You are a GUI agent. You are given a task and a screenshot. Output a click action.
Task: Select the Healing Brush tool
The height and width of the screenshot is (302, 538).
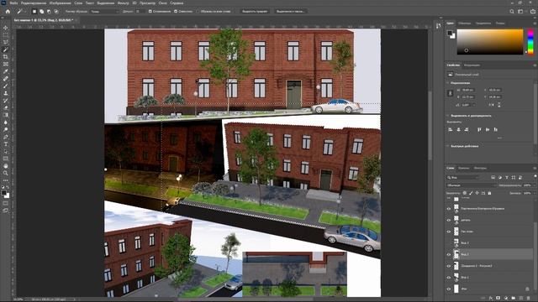coord(6,78)
